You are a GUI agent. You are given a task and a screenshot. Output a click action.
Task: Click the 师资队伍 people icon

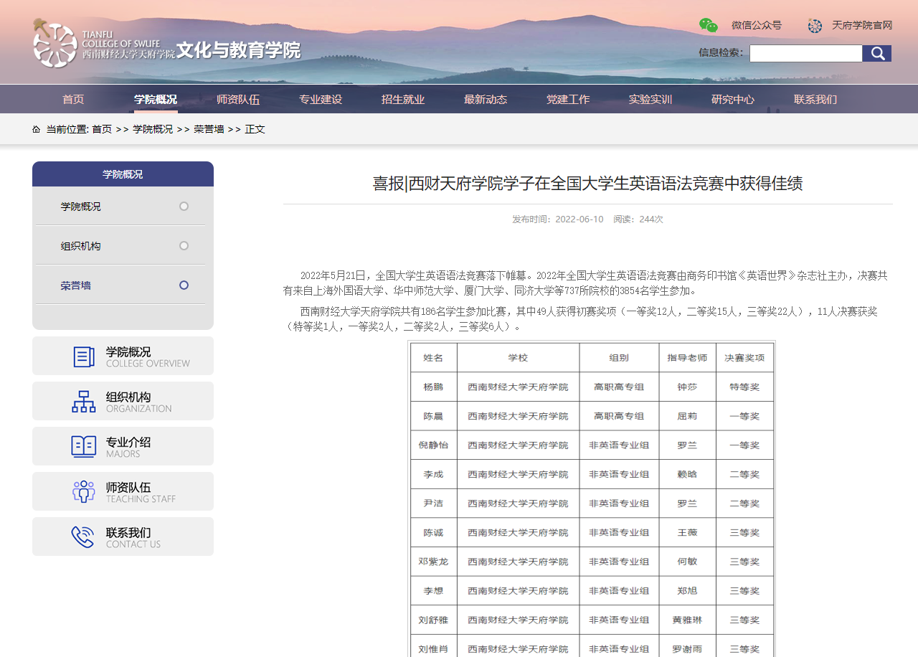[x=84, y=492]
